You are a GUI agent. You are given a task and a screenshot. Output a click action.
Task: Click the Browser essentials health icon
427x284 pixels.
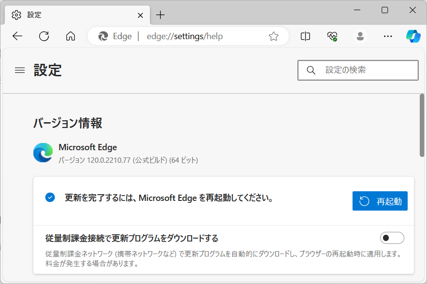coord(332,36)
